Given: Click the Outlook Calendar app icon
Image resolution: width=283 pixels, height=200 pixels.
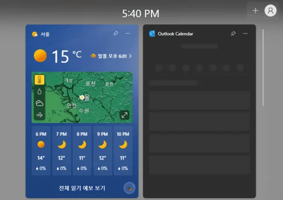Looking at the screenshot, I should point(152,34).
